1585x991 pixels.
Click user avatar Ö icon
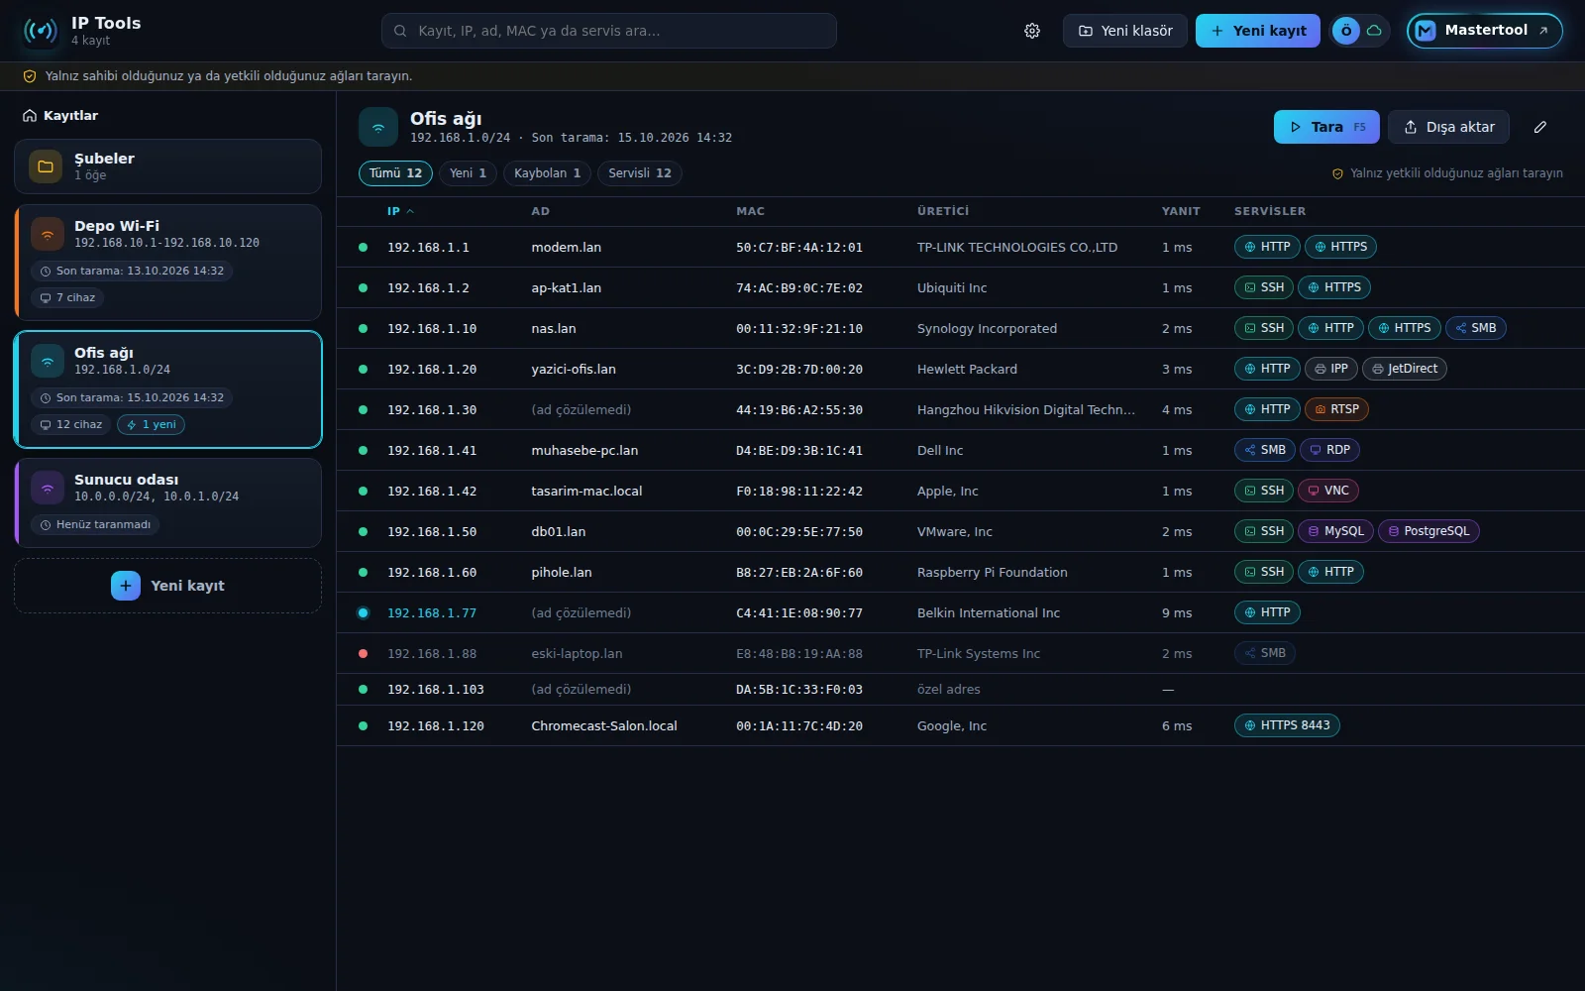tap(1346, 31)
